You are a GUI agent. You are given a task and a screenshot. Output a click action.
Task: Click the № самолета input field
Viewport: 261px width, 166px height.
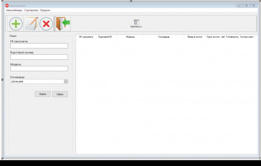click(x=39, y=46)
